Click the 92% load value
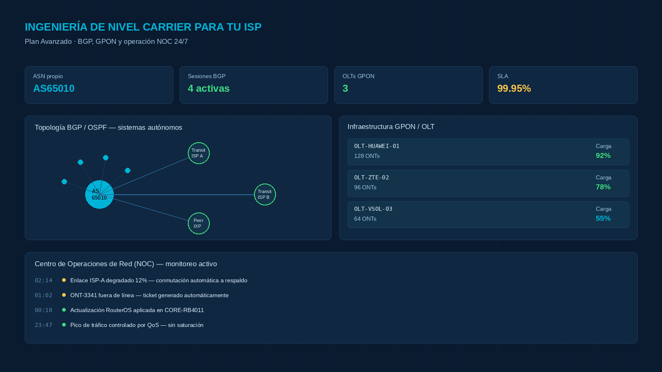 [603, 156]
